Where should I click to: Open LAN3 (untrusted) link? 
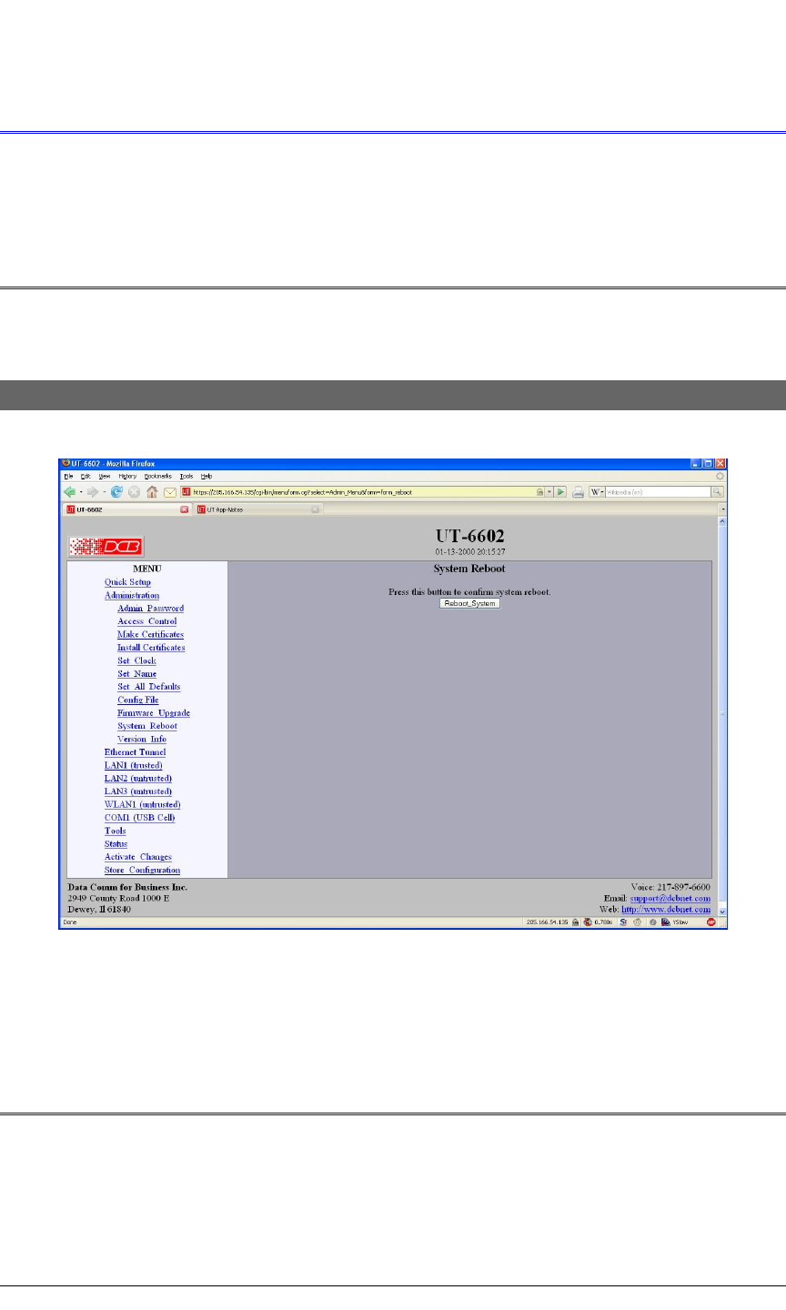pos(138,791)
